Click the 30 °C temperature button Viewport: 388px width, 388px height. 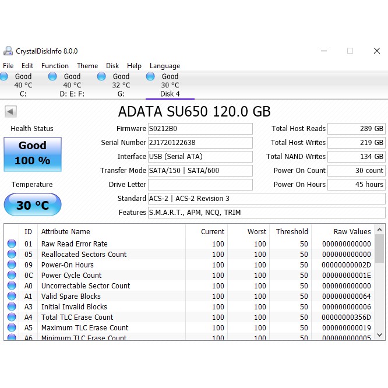pos(33,205)
